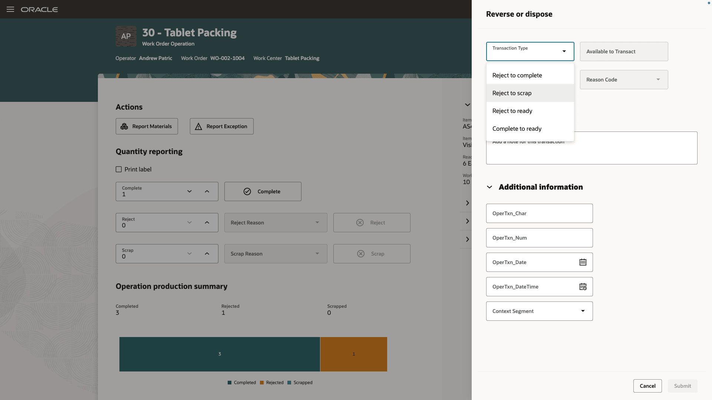Decrease Complete quantity with down arrow
The height and width of the screenshot is (400, 712).
[189, 191]
